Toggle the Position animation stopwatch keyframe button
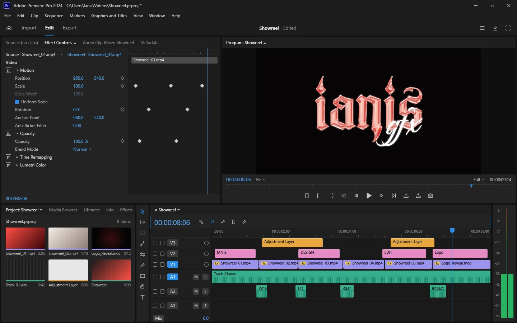Image resolution: width=517 pixels, height=323 pixels. click(x=122, y=78)
